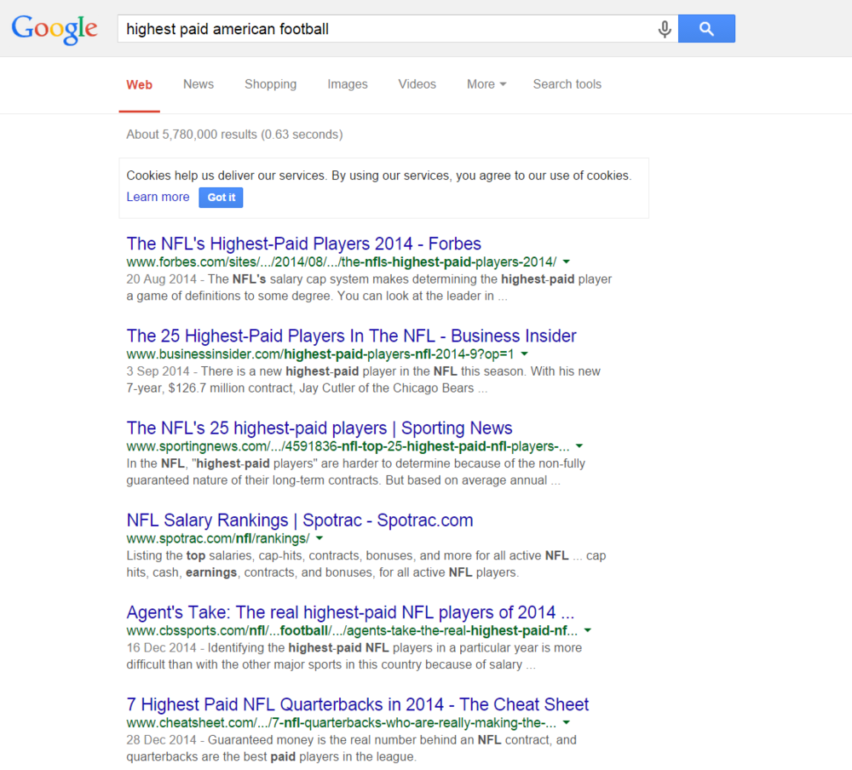Viewport: 852px width, 770px height.
Task: Expand the More dropdown menu
Action: [486, 84]
